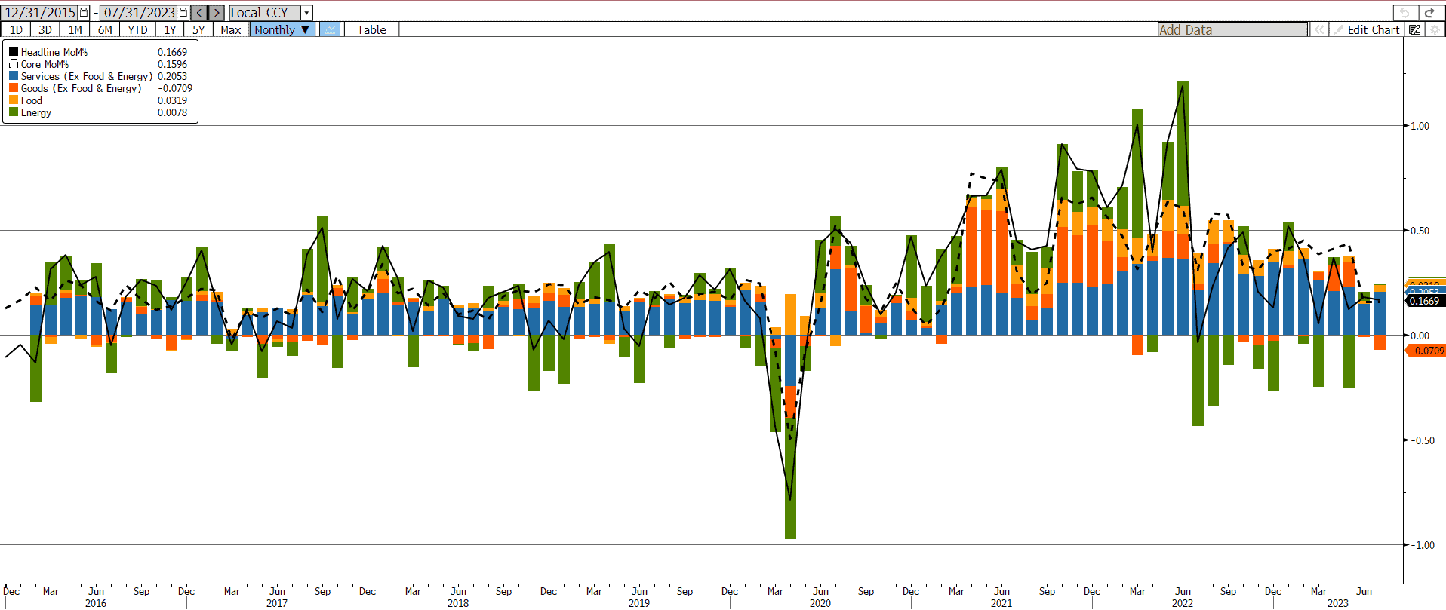Open chart settings gear icon
Screen dimensions: 1446x610
coord(1434,29)
